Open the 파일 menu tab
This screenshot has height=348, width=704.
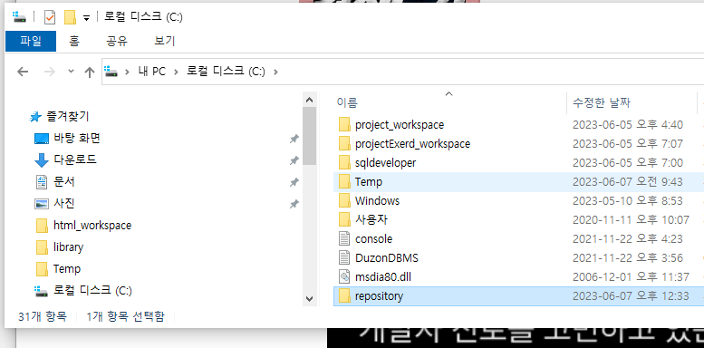pos(31,42)
